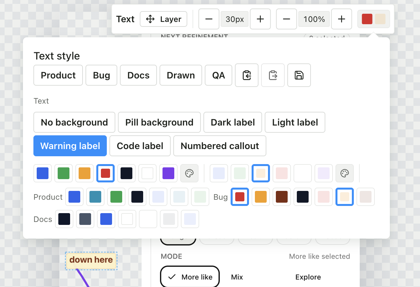Click the save style floppy disk icon
The height and width of the screenshot is (287, 420).
(x=299, y=75)
